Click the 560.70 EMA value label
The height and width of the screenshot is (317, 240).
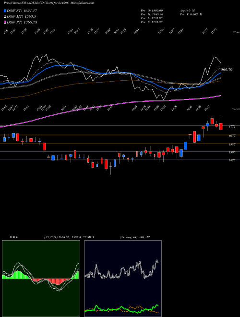point(227,70)
